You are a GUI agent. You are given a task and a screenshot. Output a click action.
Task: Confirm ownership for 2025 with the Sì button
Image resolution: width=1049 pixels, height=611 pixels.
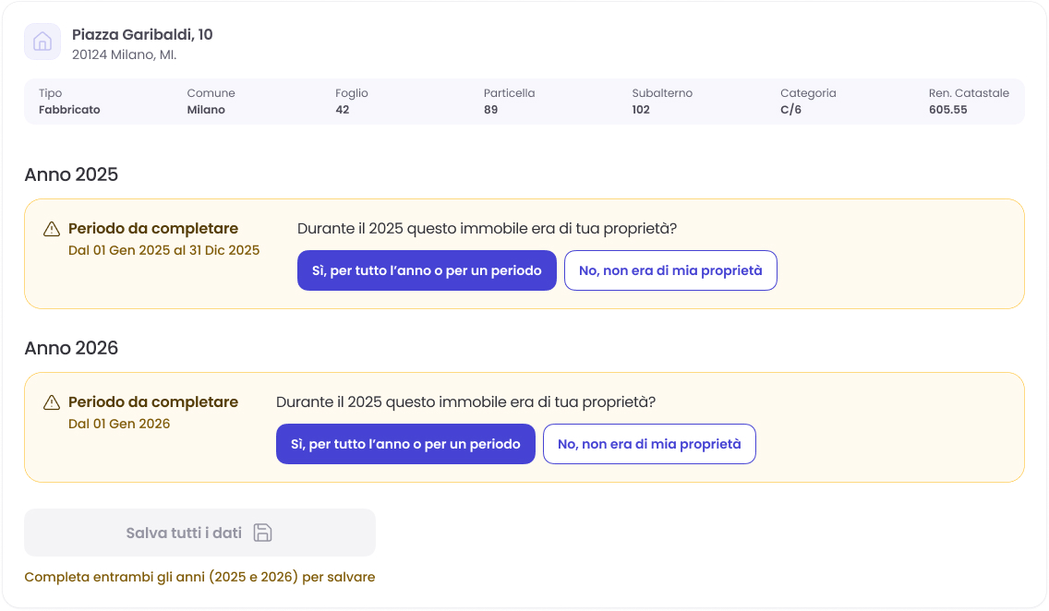pos(427,270)
